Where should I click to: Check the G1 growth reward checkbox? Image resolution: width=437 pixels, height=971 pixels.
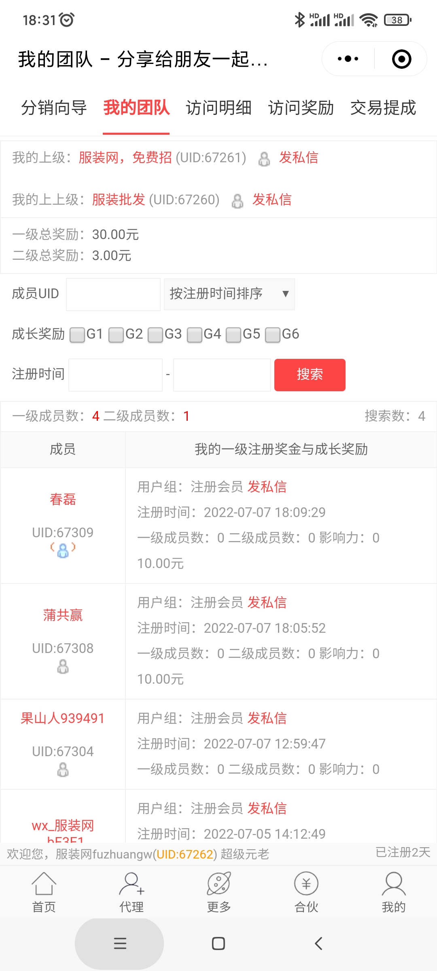coord(77,335)
